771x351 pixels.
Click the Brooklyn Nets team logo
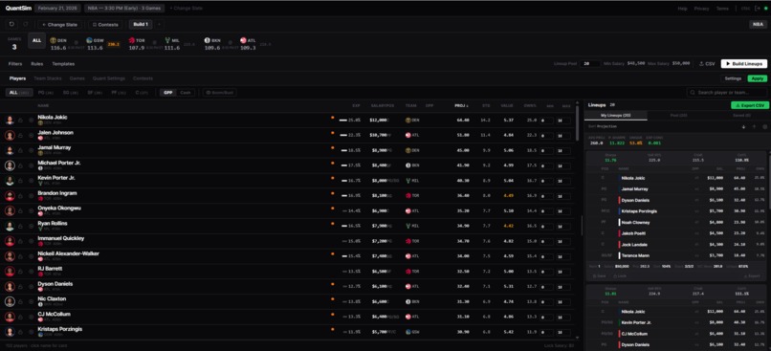point(208,40)
